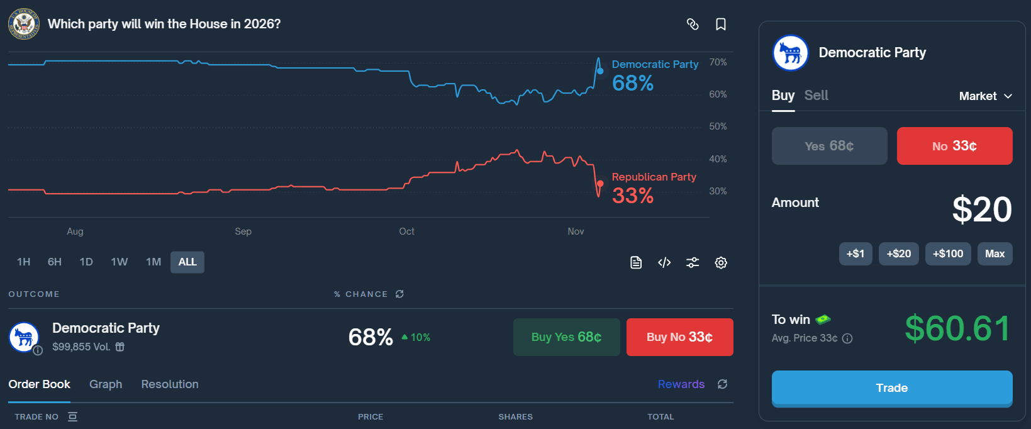Bookmark this House 2026 market
1031x429 pixels.
[721, 24]
